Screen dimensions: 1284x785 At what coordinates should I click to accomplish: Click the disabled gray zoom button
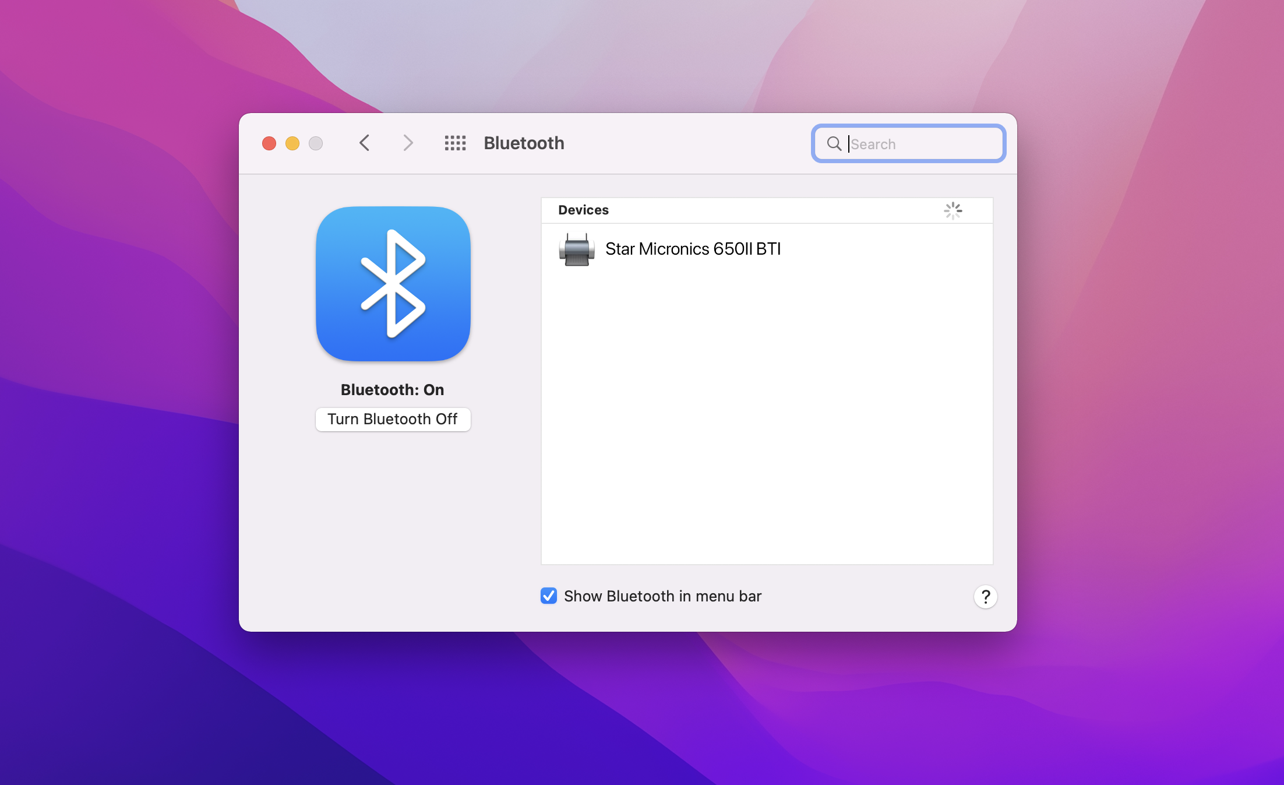tap(316, 143)
